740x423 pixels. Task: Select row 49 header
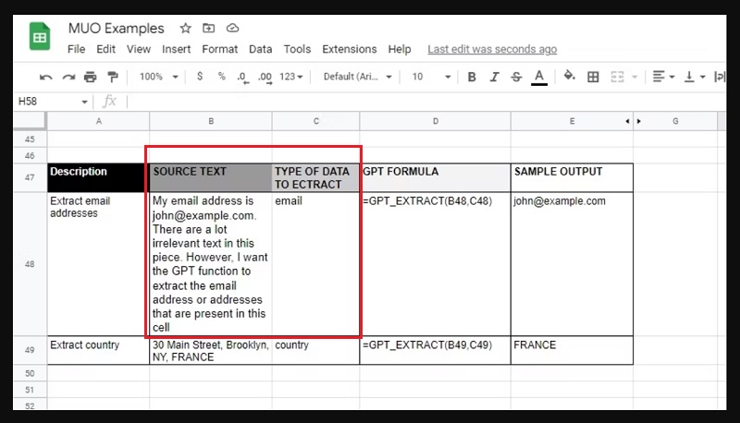(x=30, y=350)
